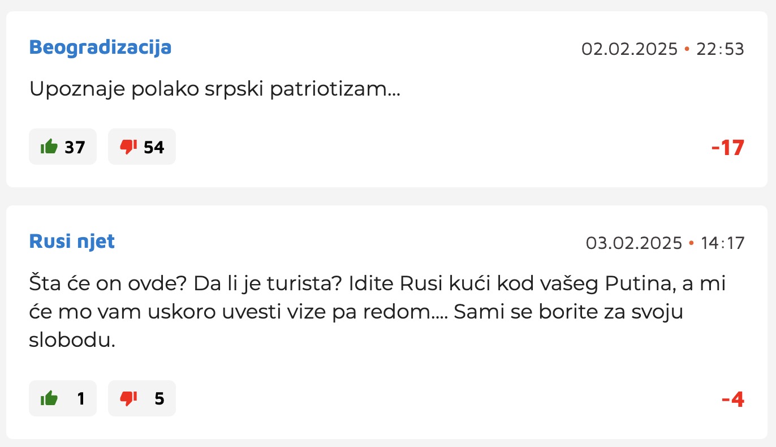Click the -4 score on the second comment
This screenshot has height=447, width=776.
[733, 399]
